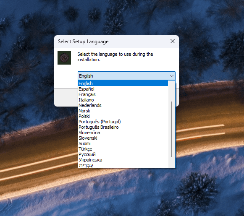Click the language list scrollbar thumb
Image resolution: width=244 pixels, height=216 pixels.
point(172,129)
